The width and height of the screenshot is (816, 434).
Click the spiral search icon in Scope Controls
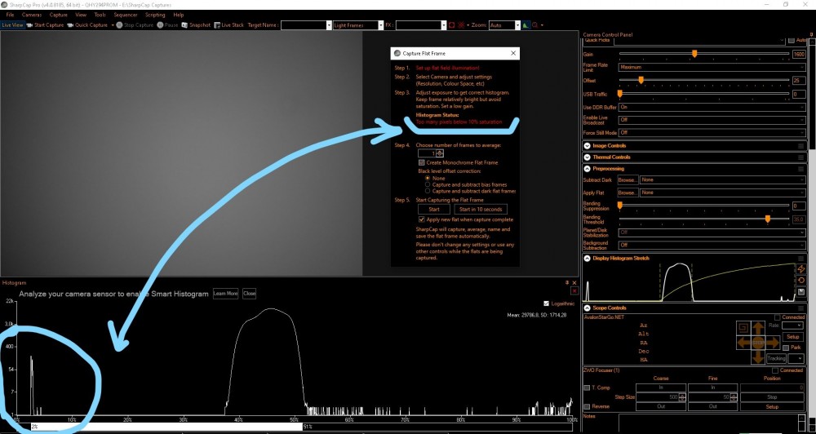pyautogui.click(x=743, y=328)
